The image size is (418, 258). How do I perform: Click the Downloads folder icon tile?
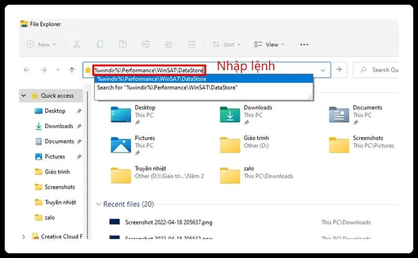point(230,115)
